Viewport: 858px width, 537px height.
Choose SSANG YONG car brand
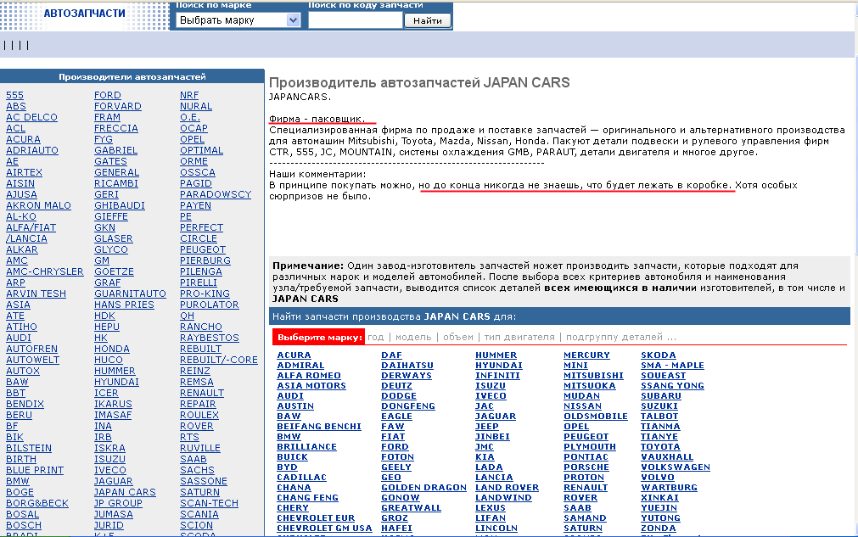coord(672,385)
